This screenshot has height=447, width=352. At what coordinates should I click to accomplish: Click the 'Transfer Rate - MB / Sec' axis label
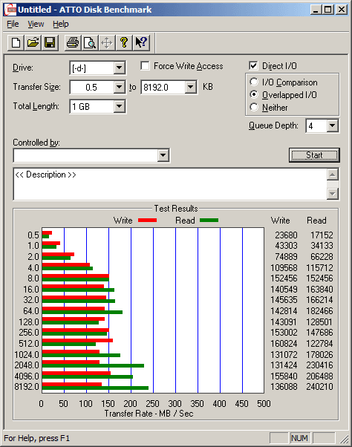(x=149, y=414)
